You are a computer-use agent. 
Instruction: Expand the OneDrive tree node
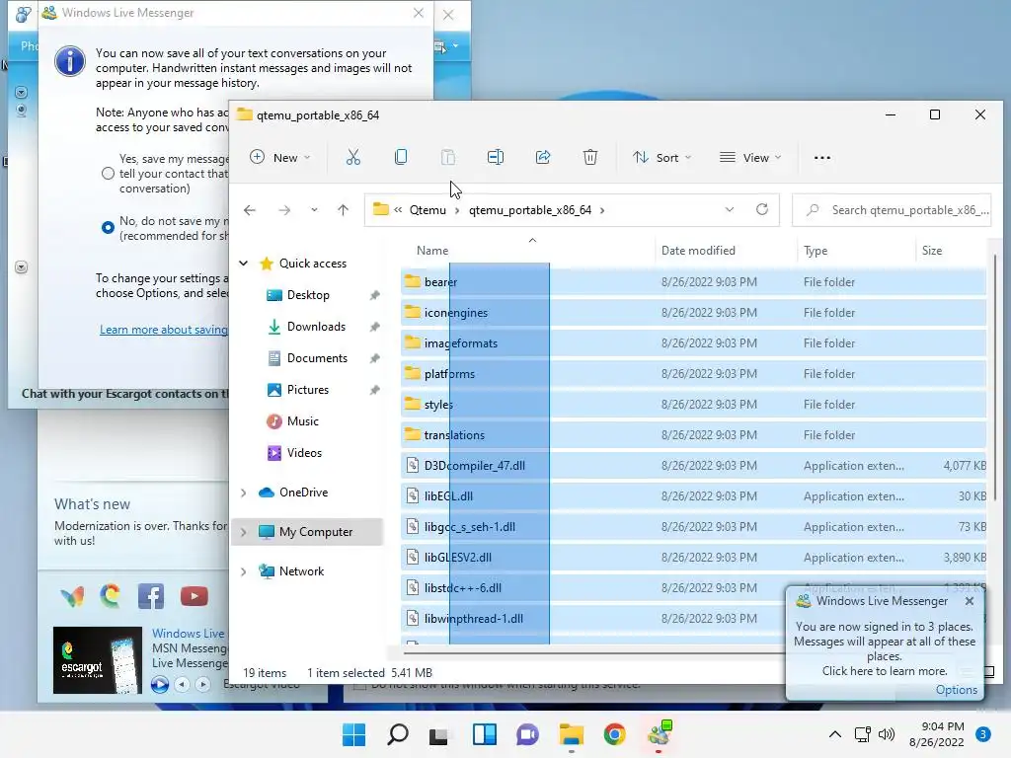tap(243, 493)
